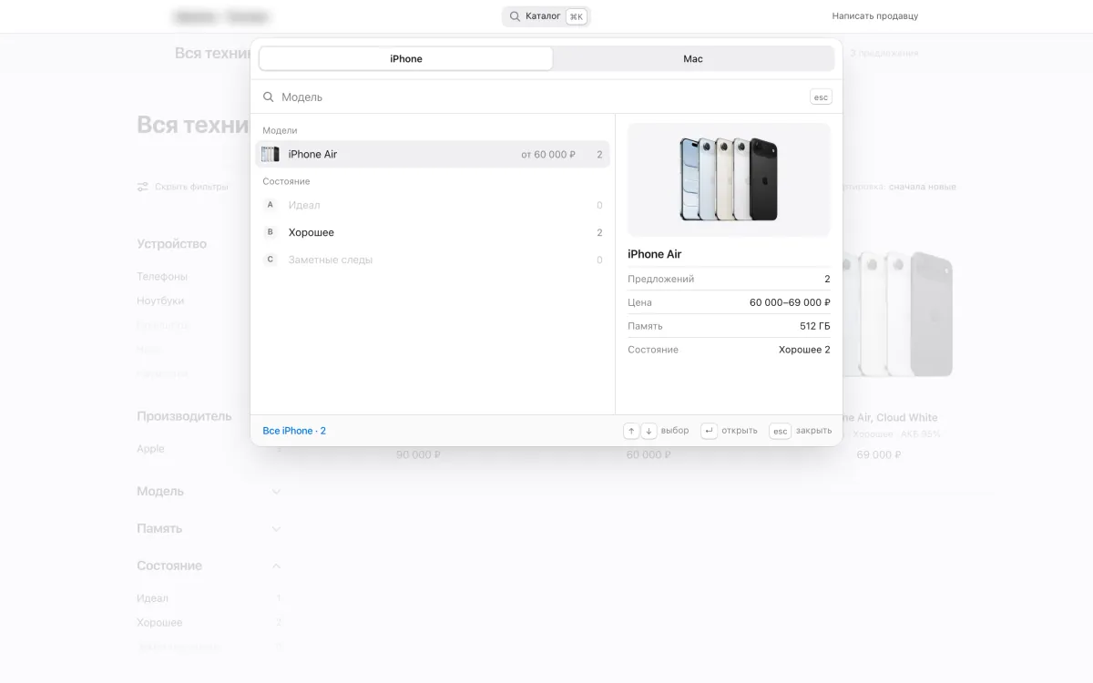The width and height of the screenshot is (1093, 683).
Task: Switch to the Mac tab
Action: (x=693, y=58)
